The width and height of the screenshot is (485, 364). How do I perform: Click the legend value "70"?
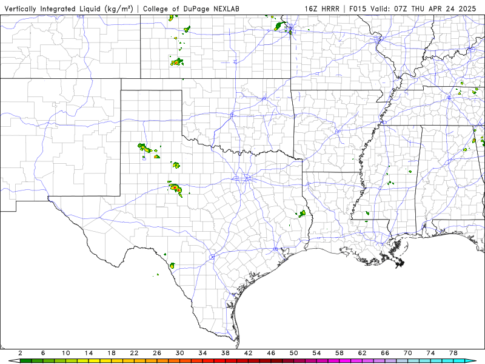(407, 353)
